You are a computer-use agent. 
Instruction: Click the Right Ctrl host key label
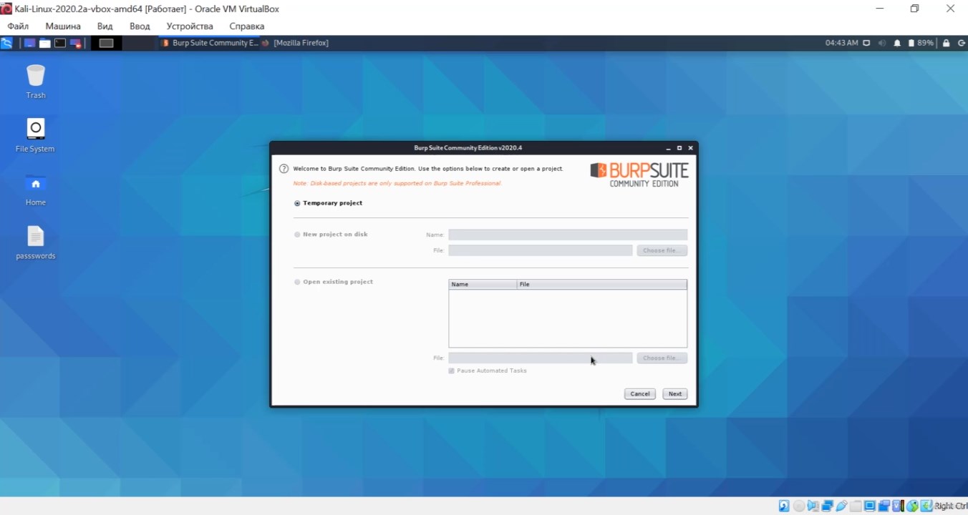tap(951, 506)
